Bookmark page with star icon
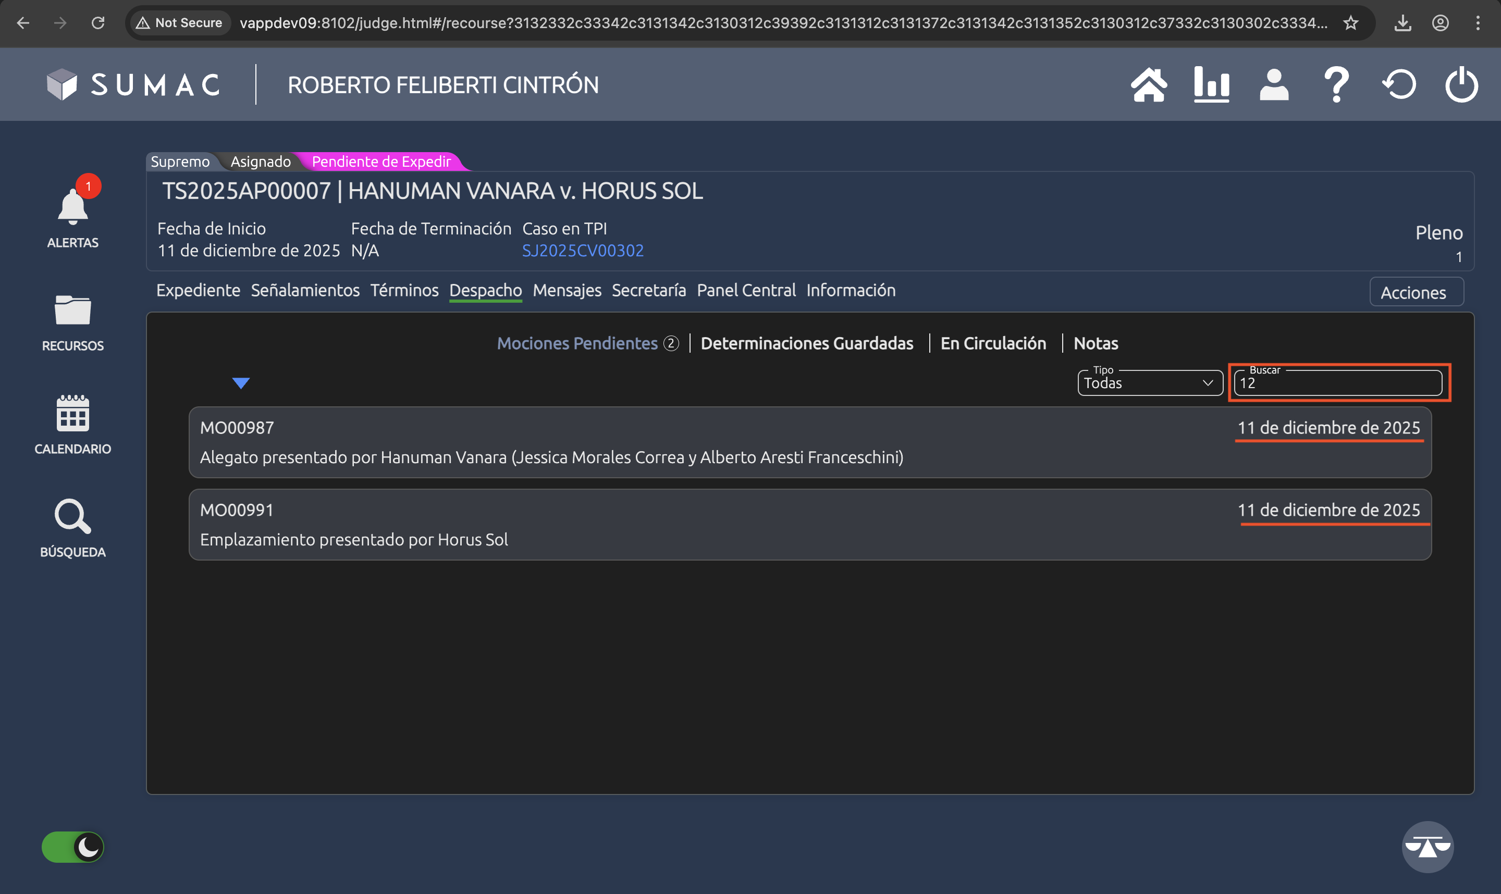Screen dimensions: 1501x894 tap(1351, 23)
